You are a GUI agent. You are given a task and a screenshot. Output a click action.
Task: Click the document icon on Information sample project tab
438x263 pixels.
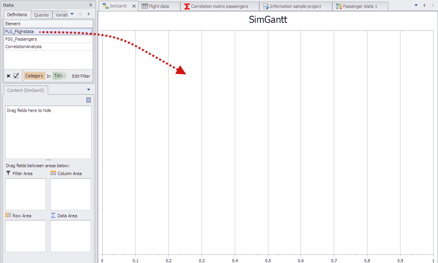pos(265,6)
